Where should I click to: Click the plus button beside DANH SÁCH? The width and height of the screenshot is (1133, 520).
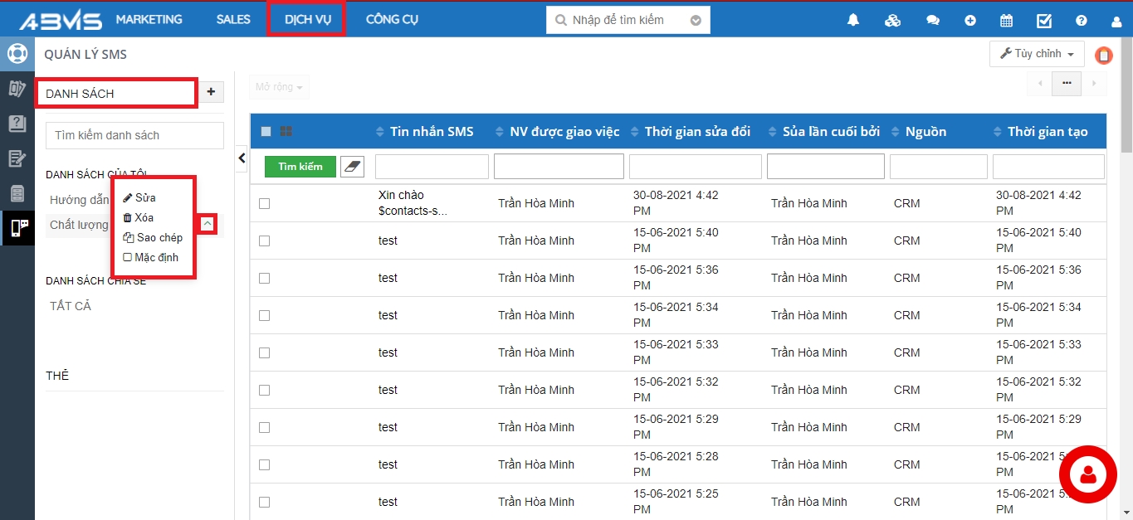[211, 92]
